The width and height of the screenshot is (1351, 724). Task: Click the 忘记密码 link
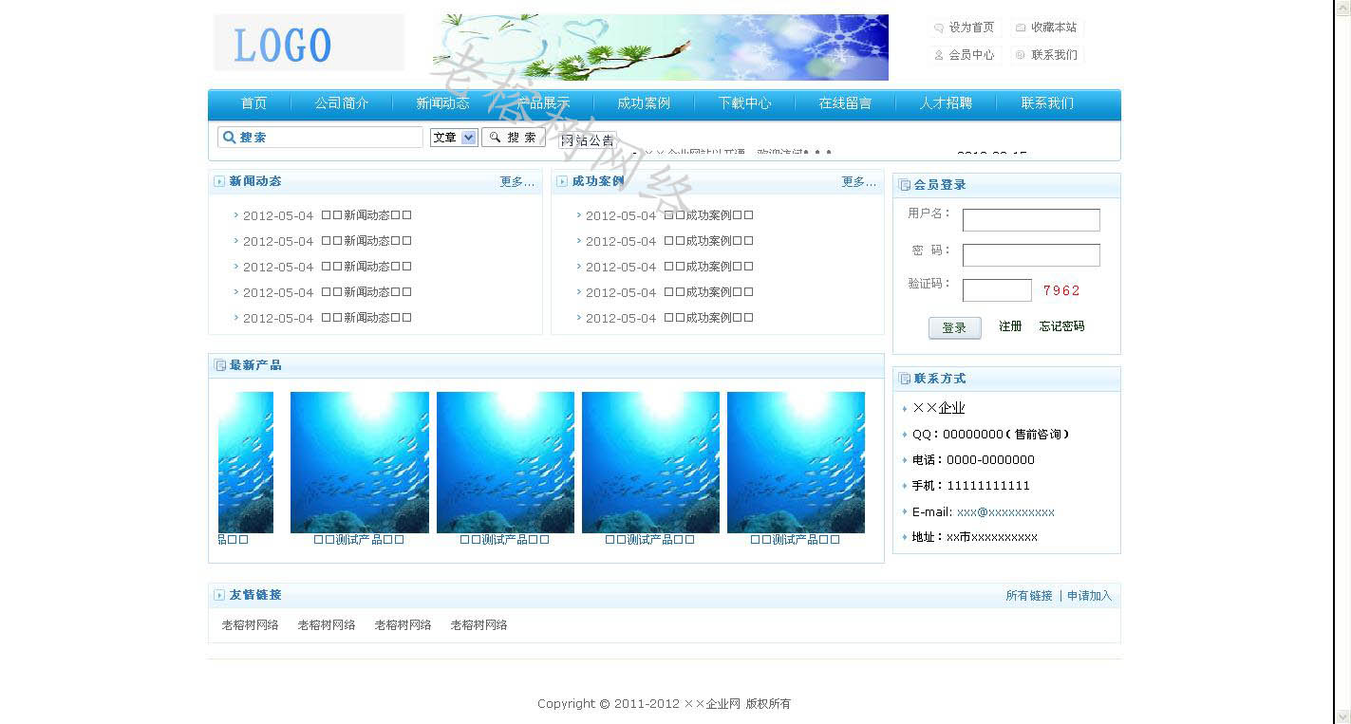coord(1061,326)
